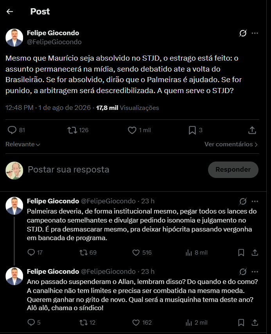Share the main post via upload icon
This screenshot has width=271, height=334.
(252, 130)
